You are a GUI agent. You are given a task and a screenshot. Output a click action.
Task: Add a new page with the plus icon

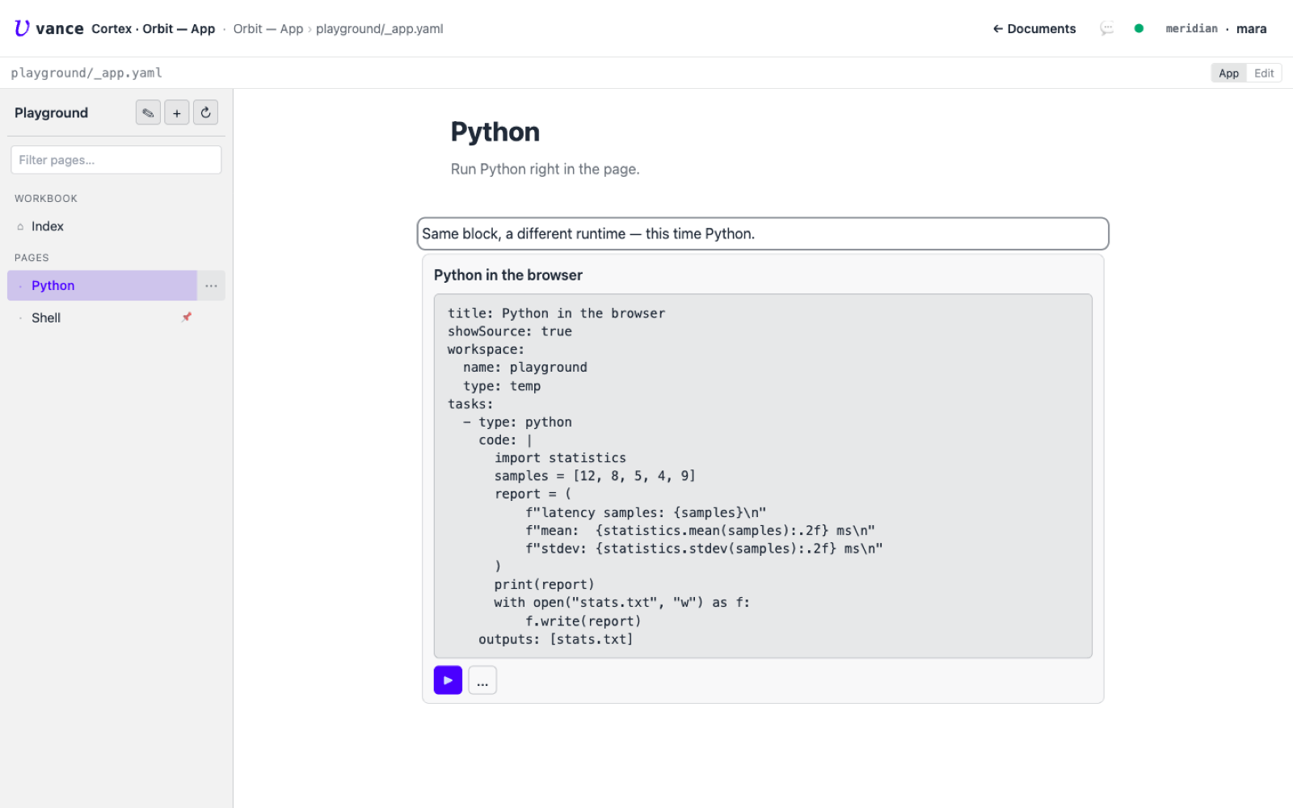pos(177,113)
